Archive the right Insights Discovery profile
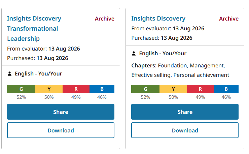Image resolution: width=249 pixels, height=154 pixels. pyautogui.click(x=229, y=19)
